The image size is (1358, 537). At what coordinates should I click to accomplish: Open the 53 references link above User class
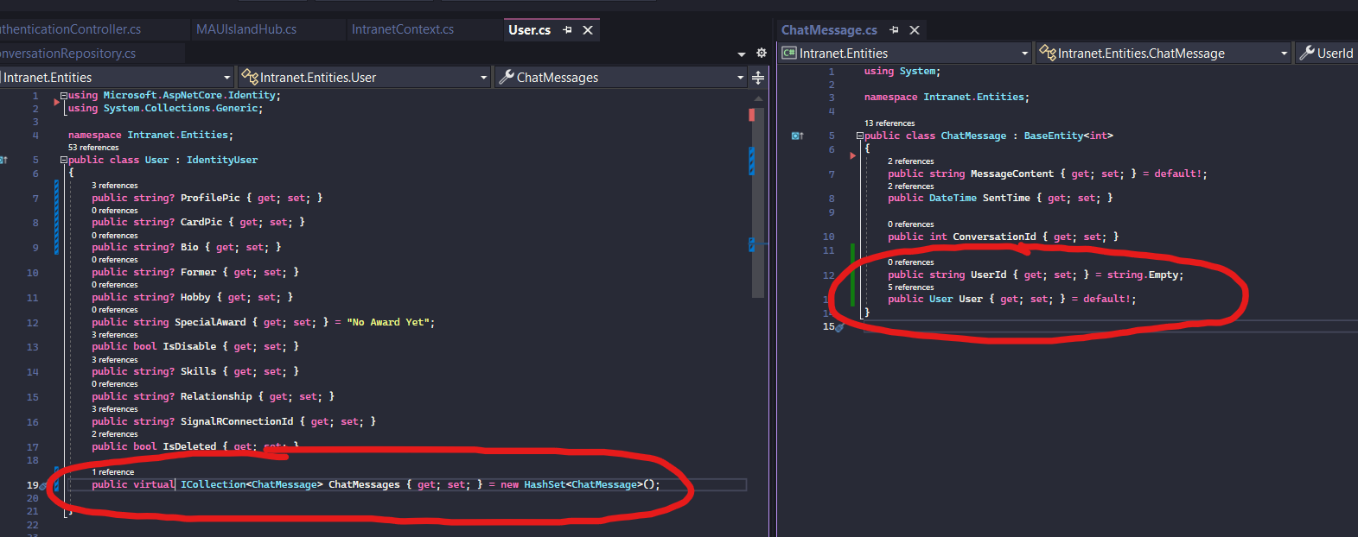click(x=93, y=148)
